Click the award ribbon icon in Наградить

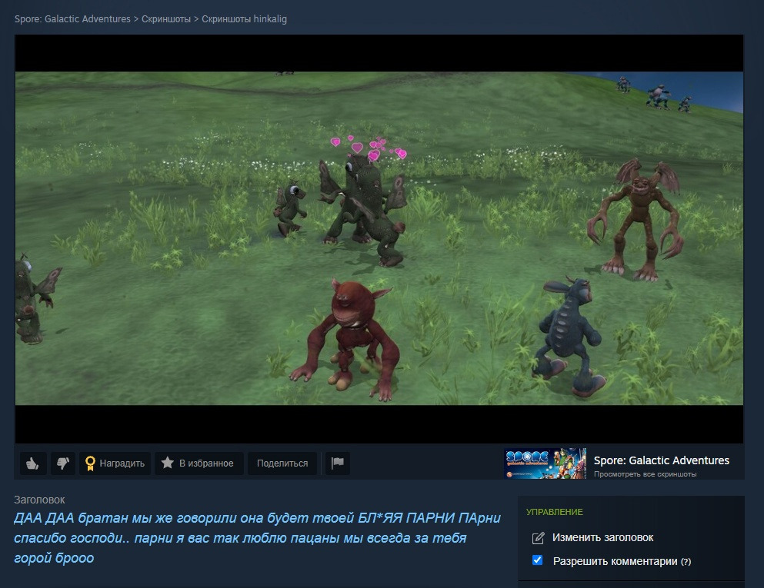tap(90, 463)
